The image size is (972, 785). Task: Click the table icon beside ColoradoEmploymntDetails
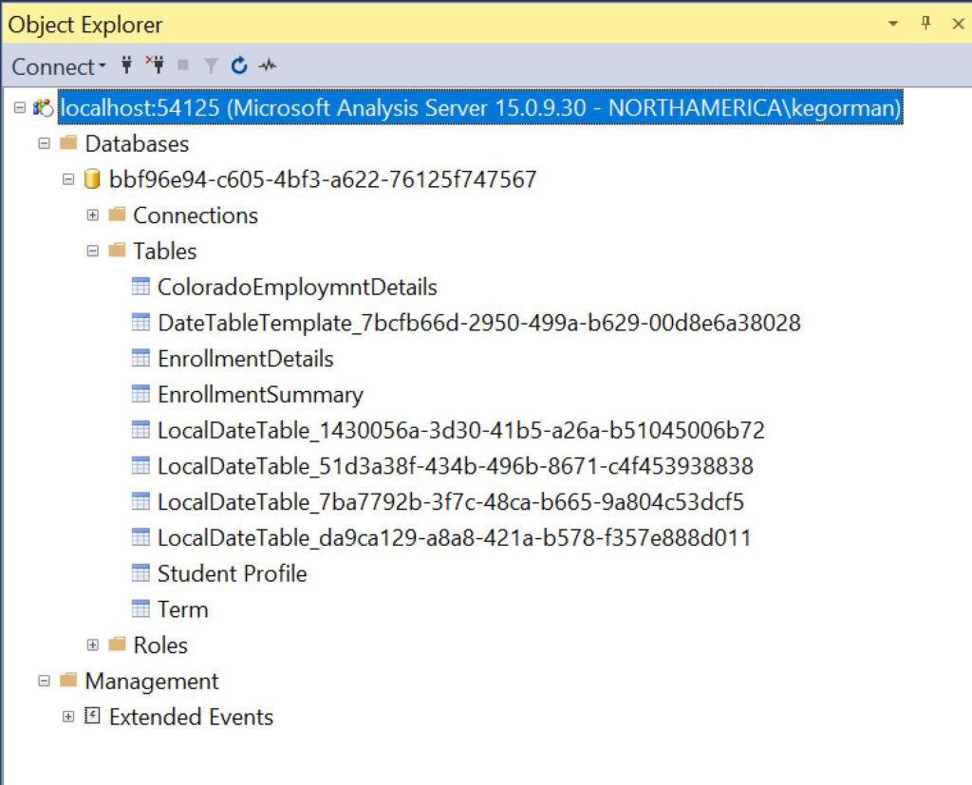coord(140,286)
